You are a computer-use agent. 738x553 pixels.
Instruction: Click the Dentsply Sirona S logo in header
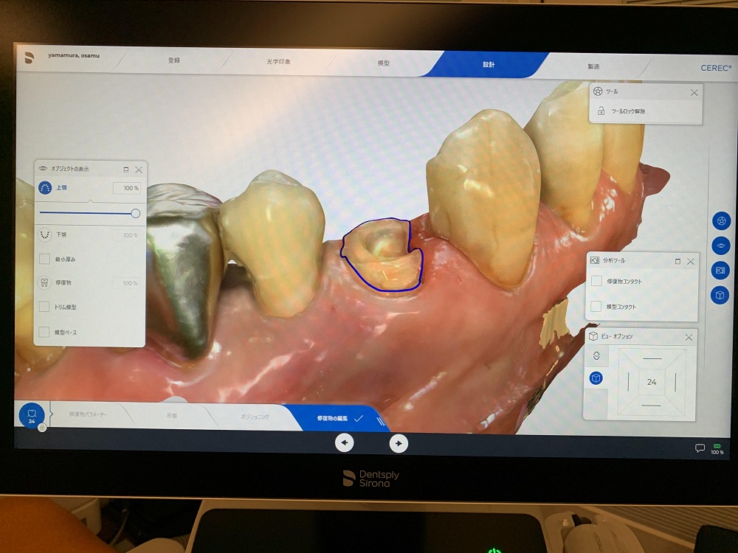click(30, 58)
